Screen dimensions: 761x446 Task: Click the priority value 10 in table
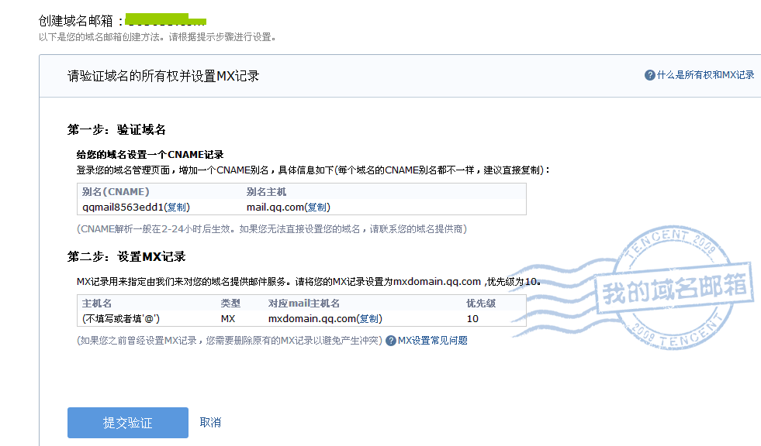point(472,319)
